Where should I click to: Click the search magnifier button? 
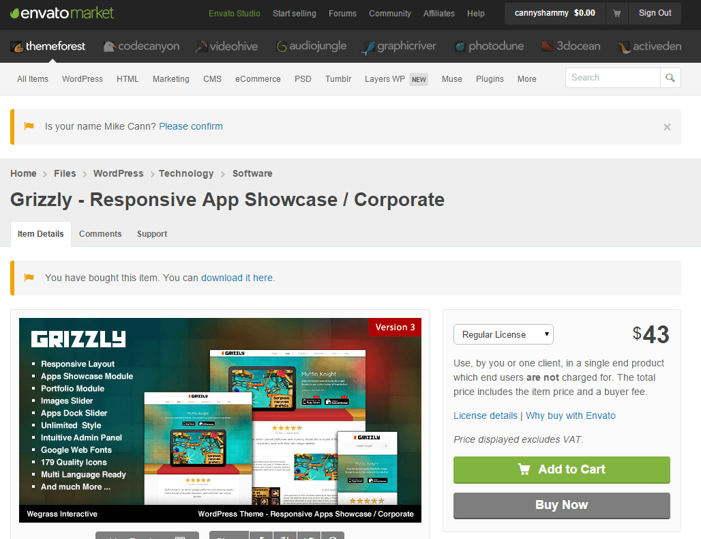[670, 78]
